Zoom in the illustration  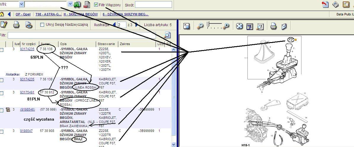(x=226, y=26)
